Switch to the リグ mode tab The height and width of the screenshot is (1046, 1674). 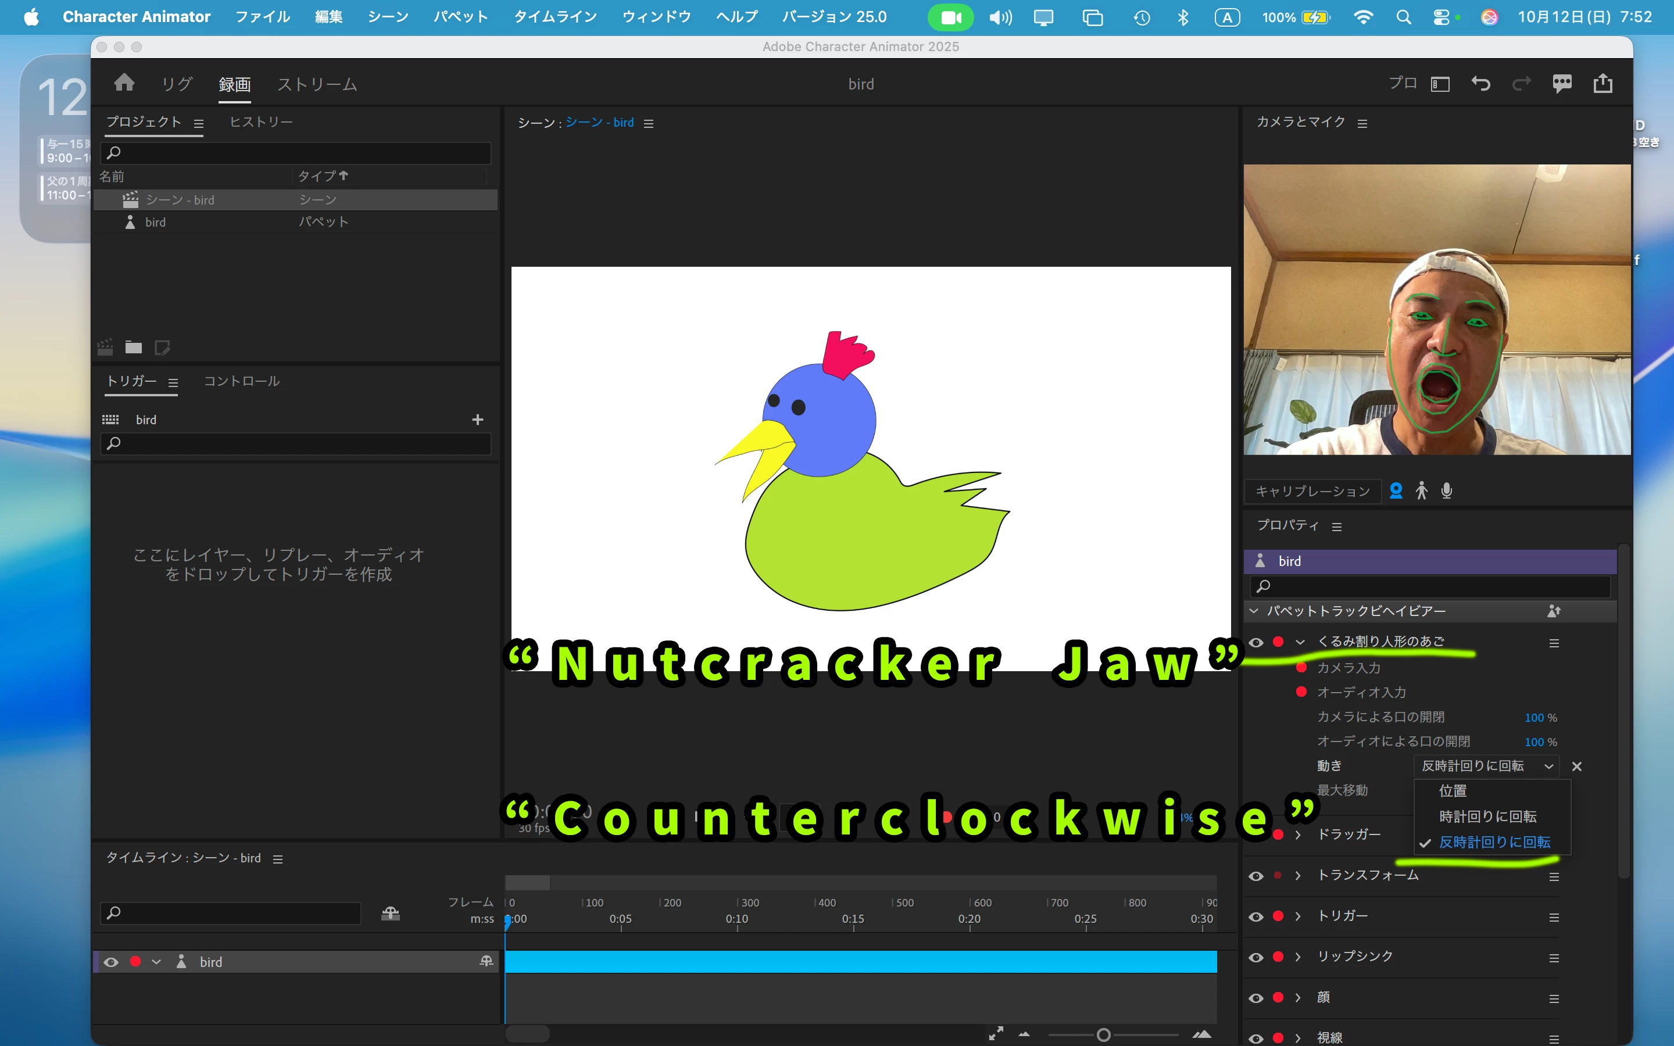pos(176,84)
